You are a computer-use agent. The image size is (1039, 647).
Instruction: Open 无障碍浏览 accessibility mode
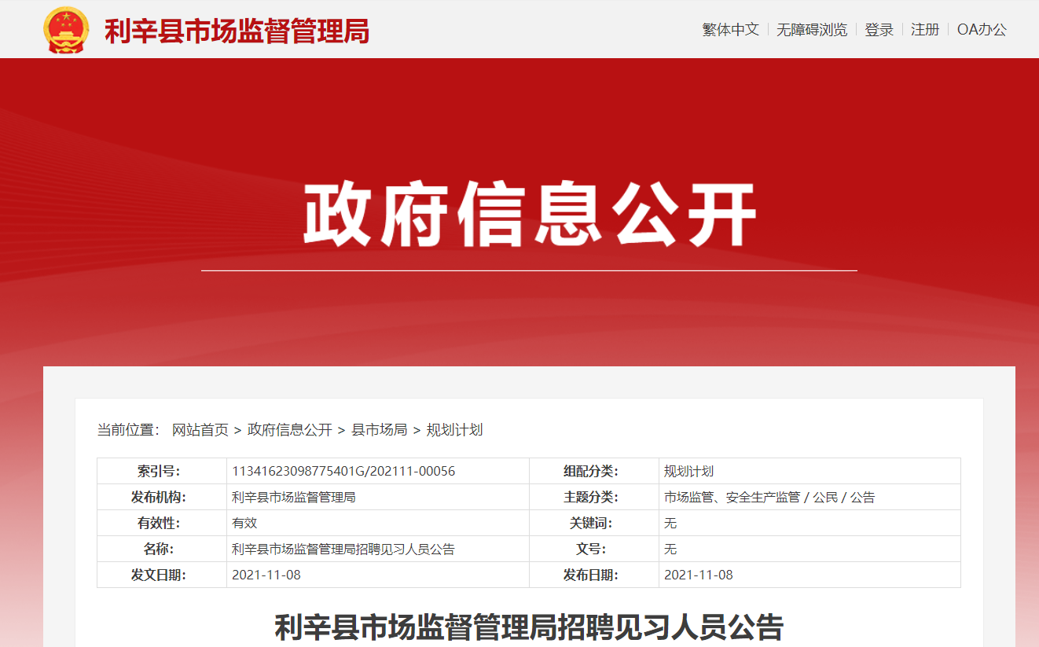point(812,30)
